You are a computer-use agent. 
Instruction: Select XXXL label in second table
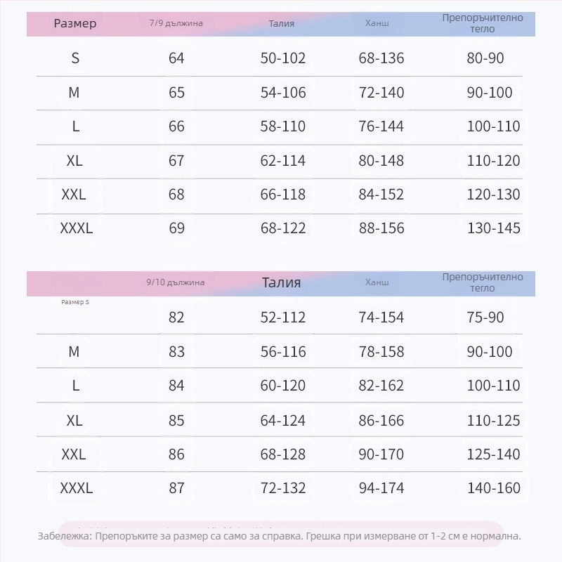coord(77,488)
